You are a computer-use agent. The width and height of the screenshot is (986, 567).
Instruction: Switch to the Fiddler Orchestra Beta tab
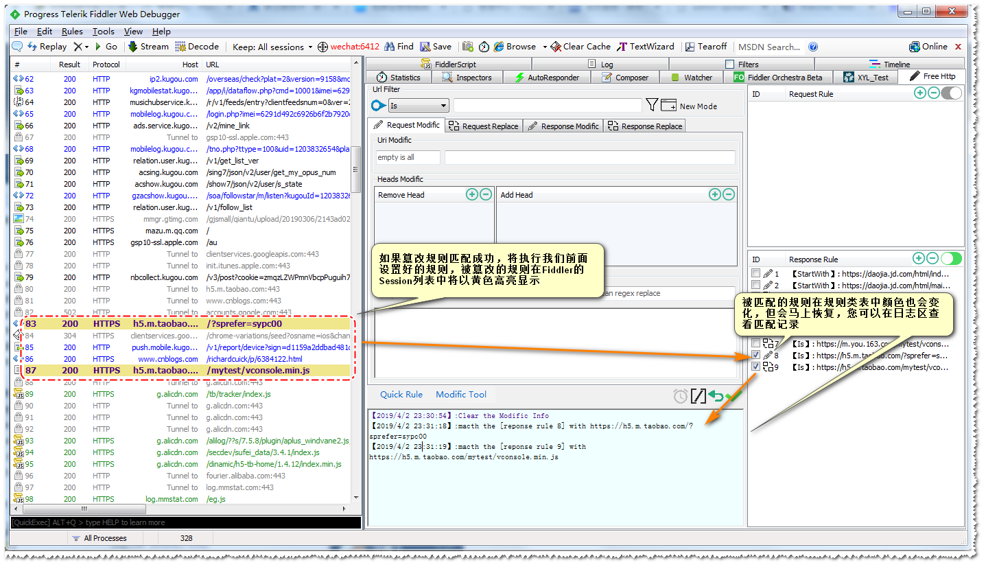777,77
